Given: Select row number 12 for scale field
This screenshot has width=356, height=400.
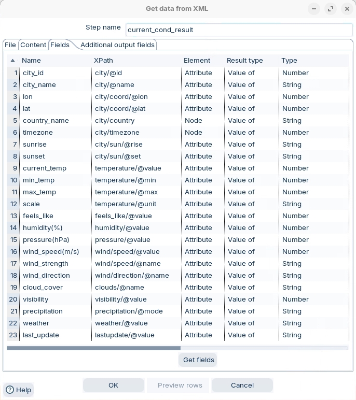Looking at the screenshot, I should click(13, 204).
